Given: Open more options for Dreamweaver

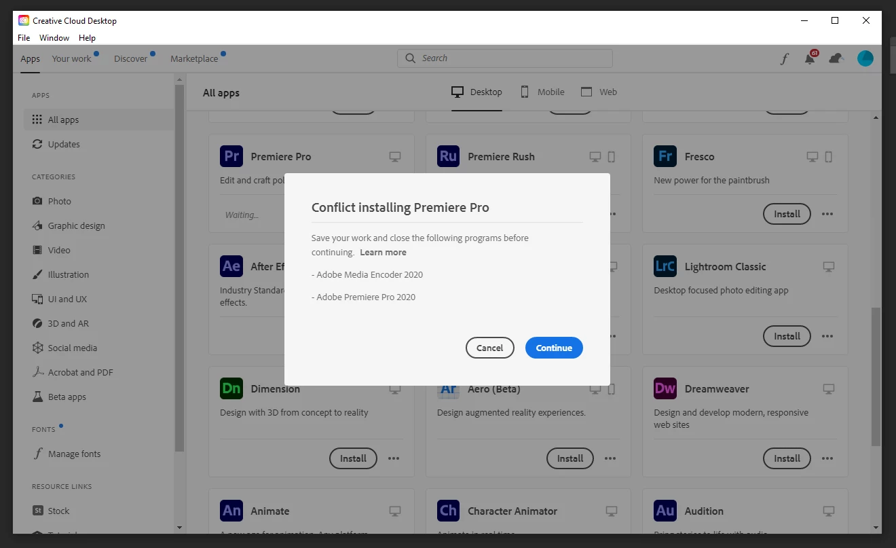Looking at the screenshot, I should point(827,458).
